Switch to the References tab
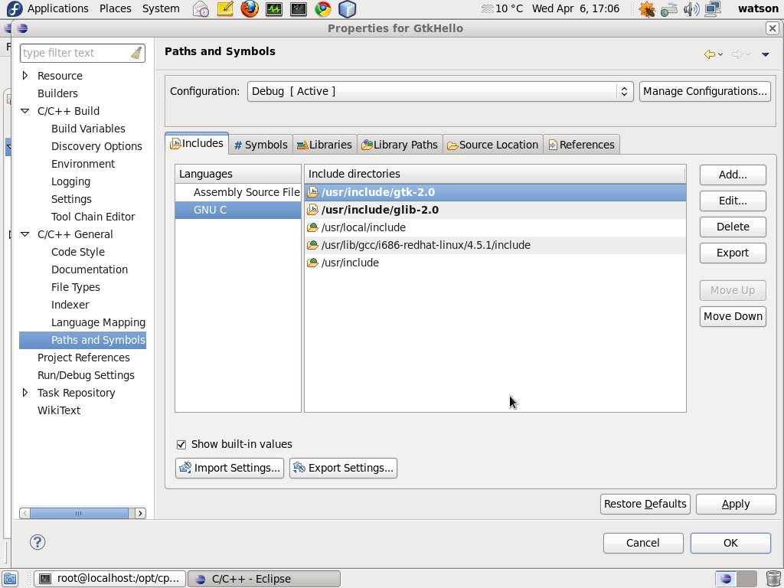Screen dimensions: 784x588 click(x=582, y=145)
